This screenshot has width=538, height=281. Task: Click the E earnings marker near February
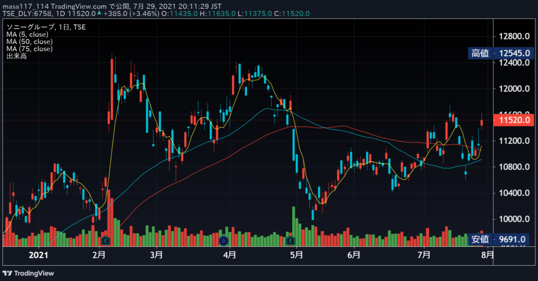[105, 241]
